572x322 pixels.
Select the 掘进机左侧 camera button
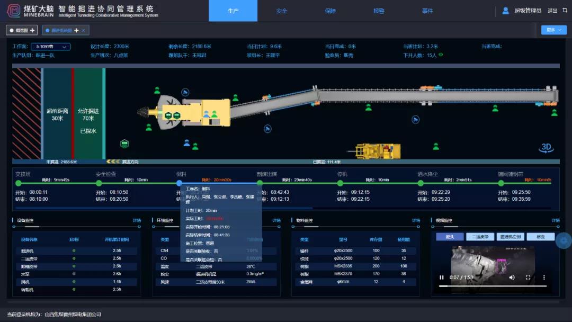[511, 237]
